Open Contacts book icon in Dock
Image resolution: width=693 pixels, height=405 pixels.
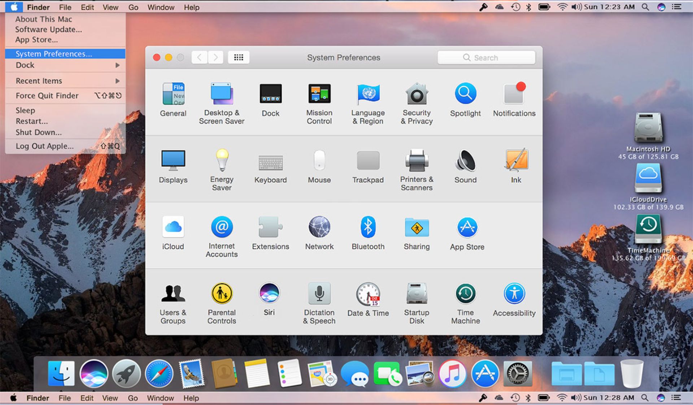224,374
